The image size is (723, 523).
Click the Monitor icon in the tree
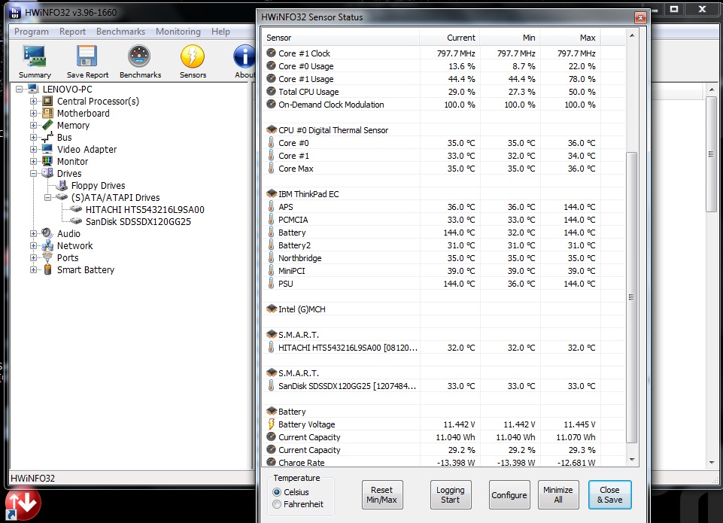pyautogui.click(x=47, y=161)
